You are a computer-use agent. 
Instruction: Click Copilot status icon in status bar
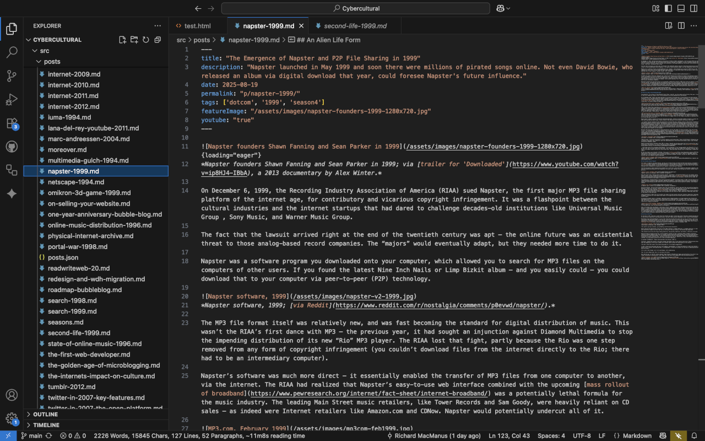tap(663, 435)
